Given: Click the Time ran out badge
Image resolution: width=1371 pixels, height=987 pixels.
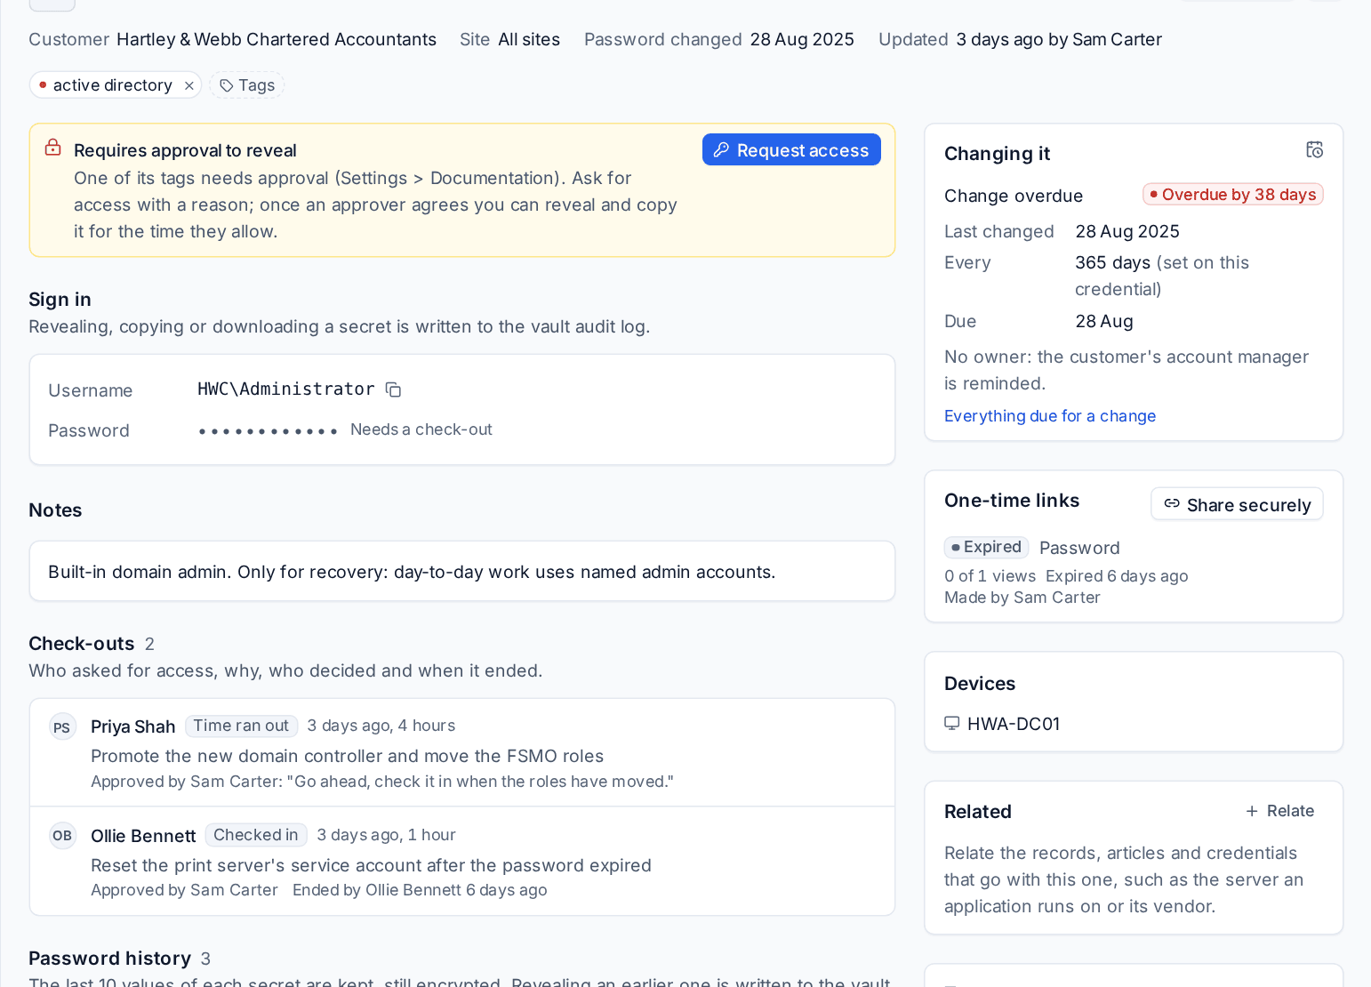Looking at the screenshot, I should (x=241, y=726).
